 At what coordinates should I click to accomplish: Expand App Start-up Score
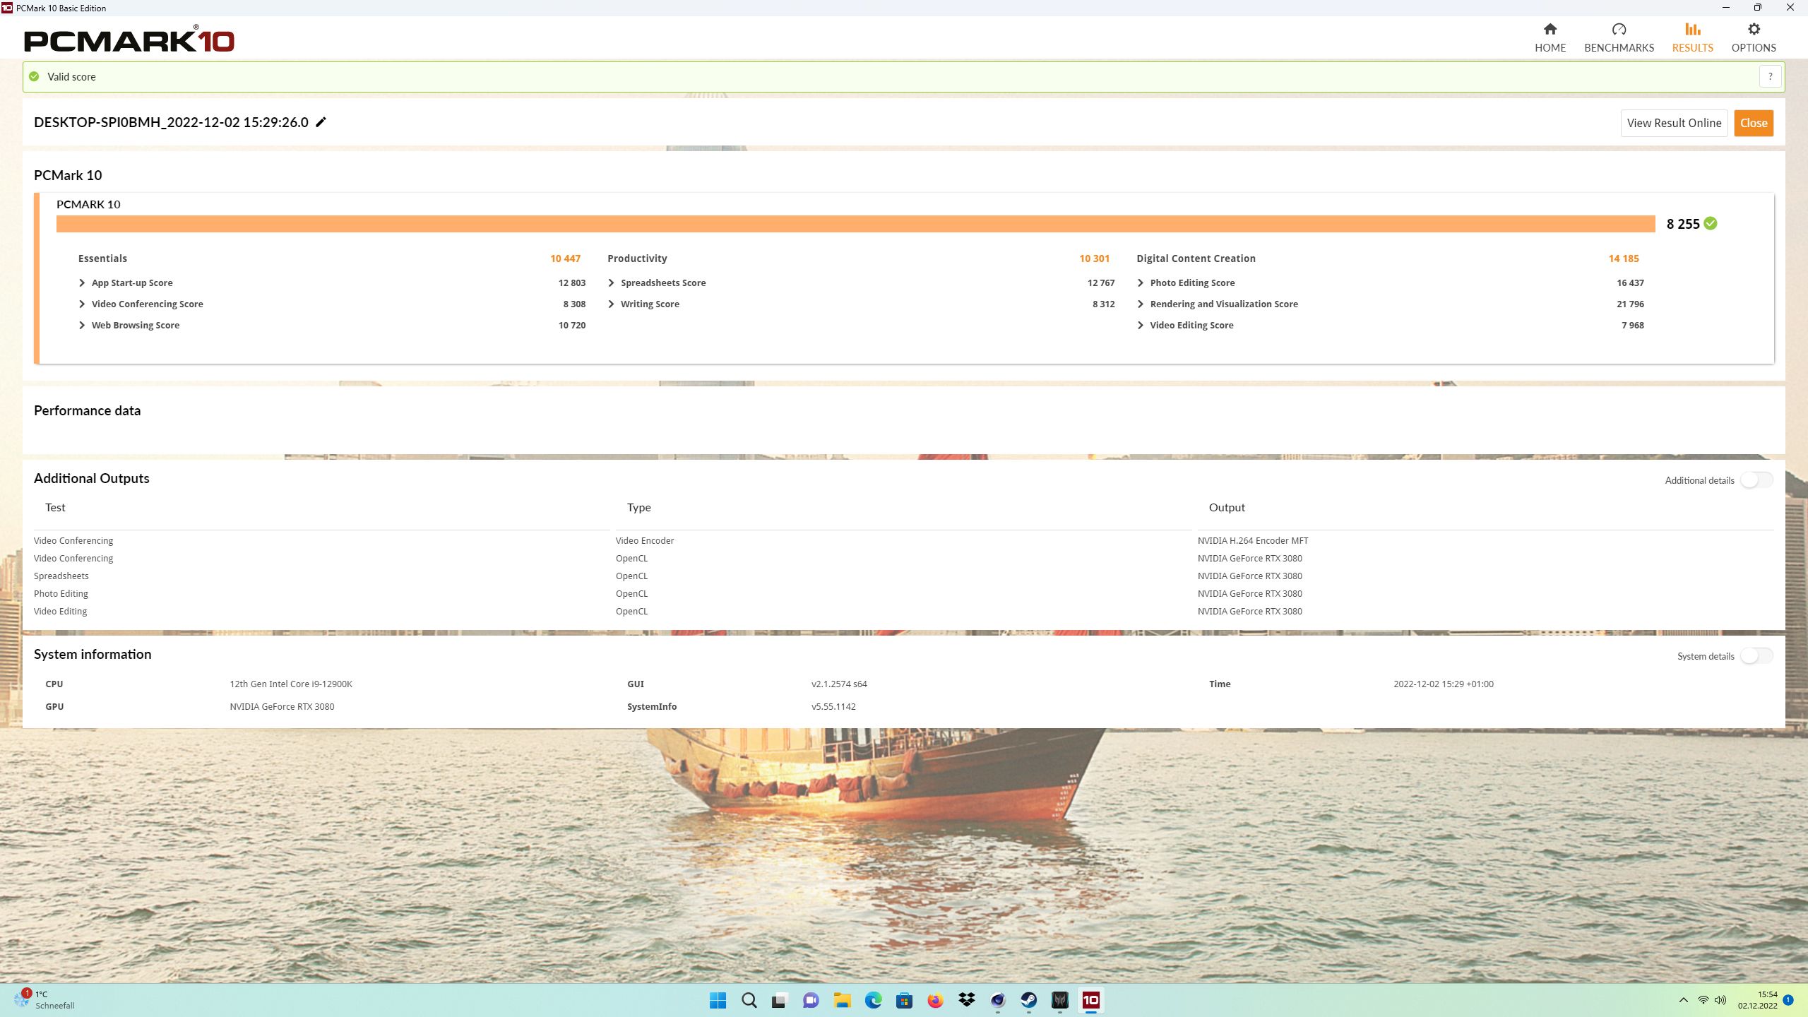82,282
